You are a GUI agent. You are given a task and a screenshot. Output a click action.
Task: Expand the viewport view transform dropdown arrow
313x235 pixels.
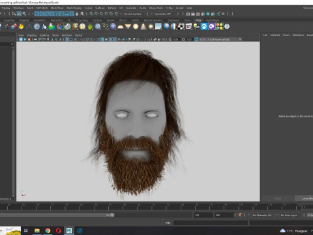click(240, 39)
